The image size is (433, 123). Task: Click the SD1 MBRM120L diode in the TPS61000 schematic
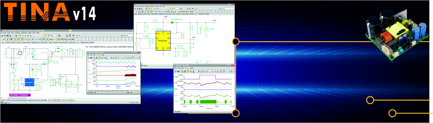pos(172,22)
